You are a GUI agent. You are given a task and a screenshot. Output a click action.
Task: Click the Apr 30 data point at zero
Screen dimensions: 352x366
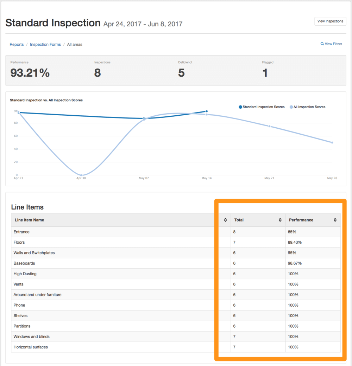[81, 175]
